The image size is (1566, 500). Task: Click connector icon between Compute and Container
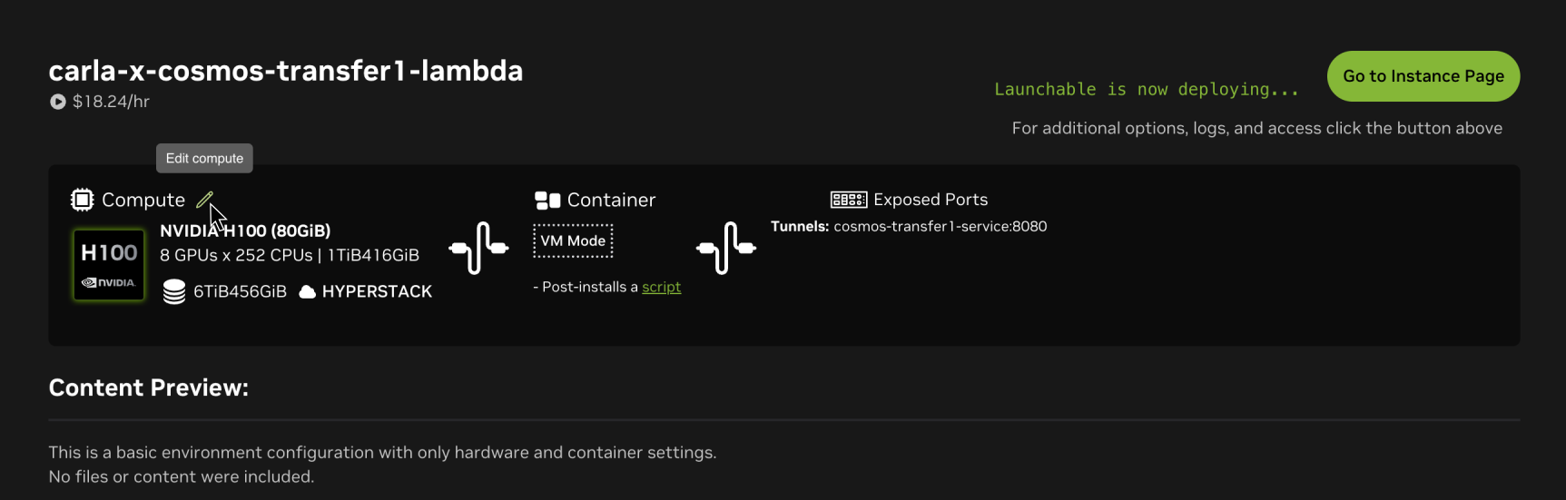(x=478, y=248)
